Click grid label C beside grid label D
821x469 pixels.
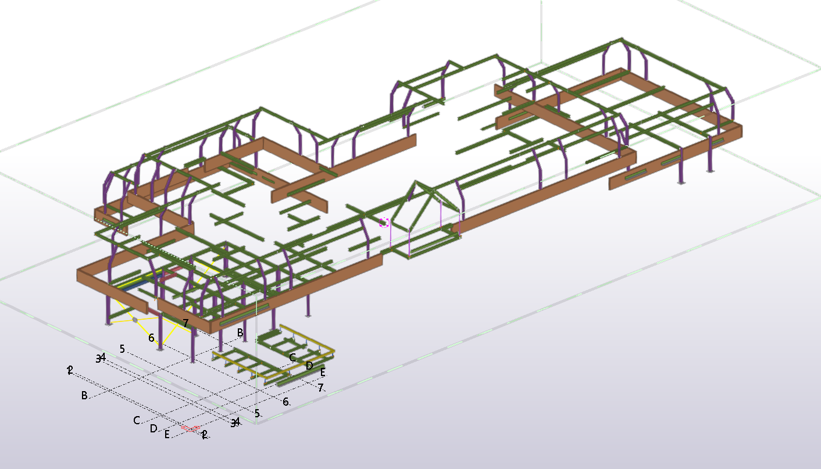[x=293, y=357]
